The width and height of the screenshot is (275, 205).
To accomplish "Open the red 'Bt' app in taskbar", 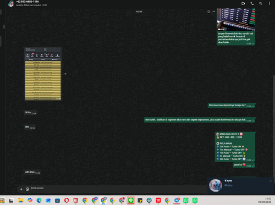I will pyautogui.click(x=76, y=200).
